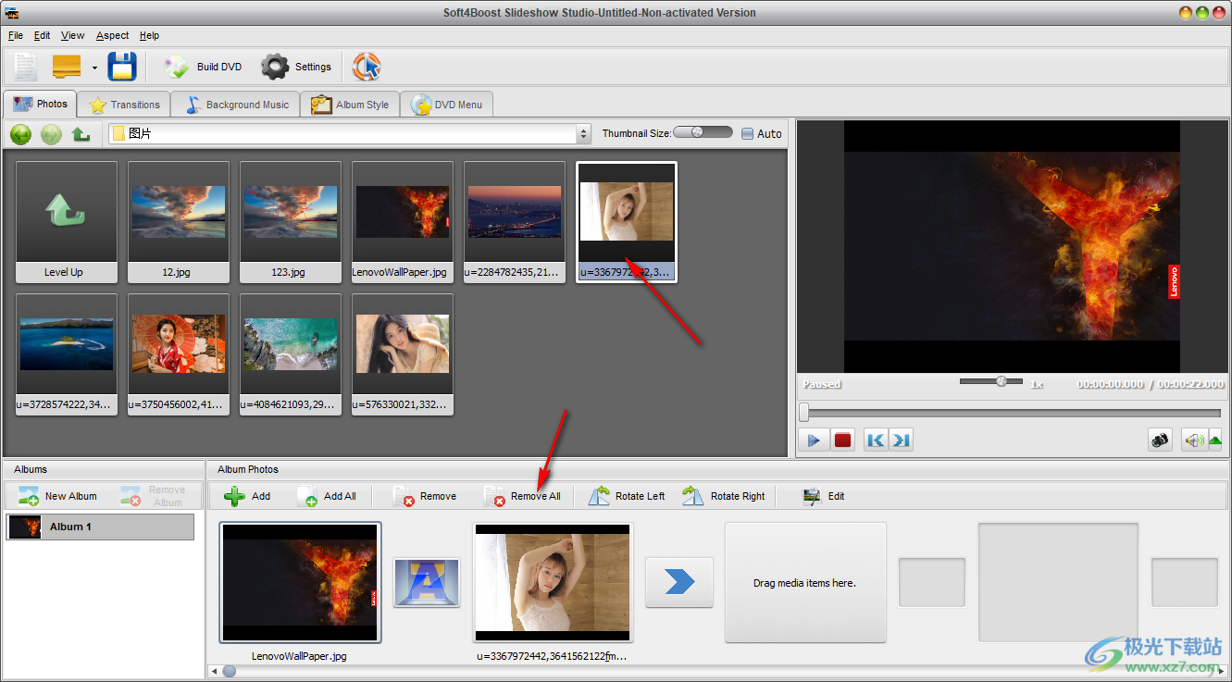The image size is (1232, 682).
Task: Switch to the Transitions tab
Action: (125, 105)
